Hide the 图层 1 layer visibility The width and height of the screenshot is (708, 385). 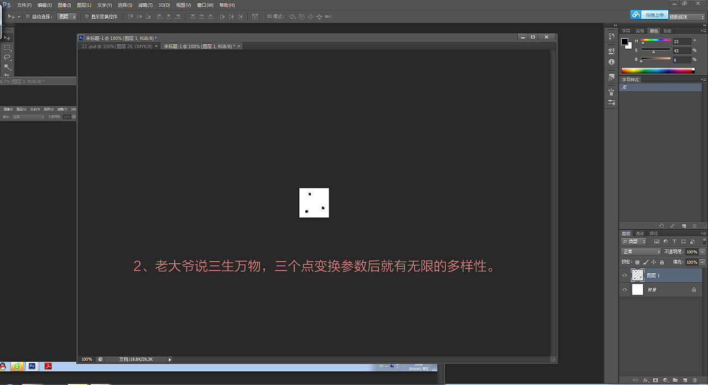tap(624, 275)
